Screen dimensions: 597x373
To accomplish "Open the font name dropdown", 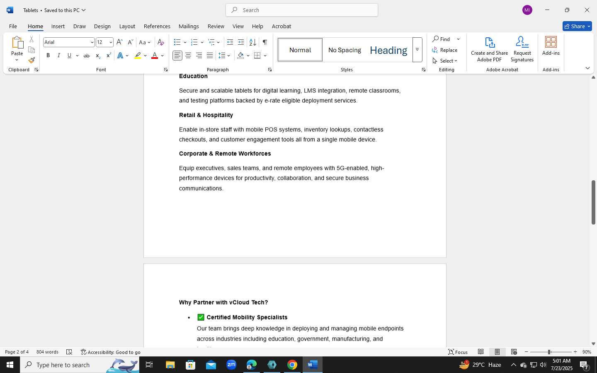I will point(92,42).
